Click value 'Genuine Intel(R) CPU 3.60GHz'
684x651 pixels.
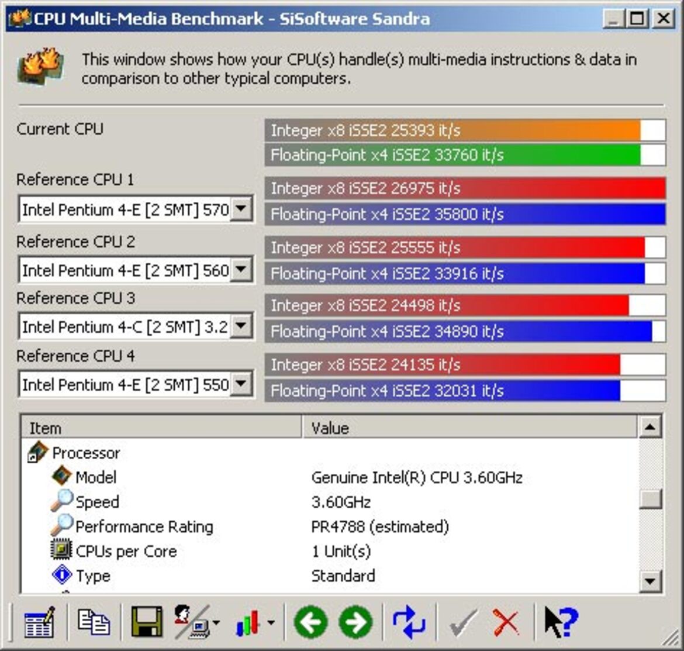tap(417, 478)
